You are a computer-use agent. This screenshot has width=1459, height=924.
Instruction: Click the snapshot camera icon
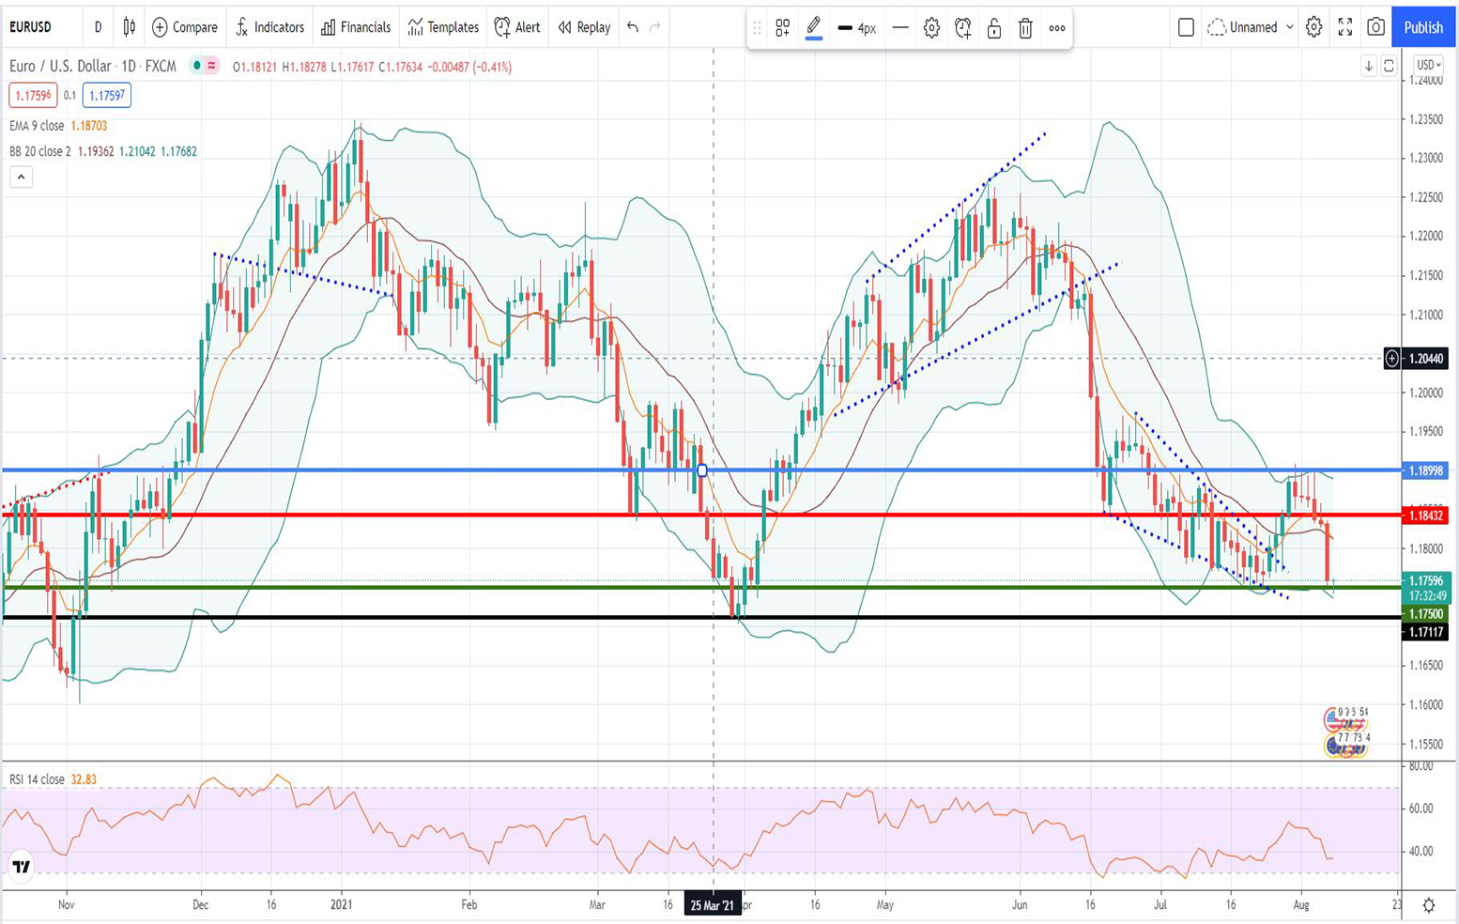pyautogui.click(x=1375, y=27)
